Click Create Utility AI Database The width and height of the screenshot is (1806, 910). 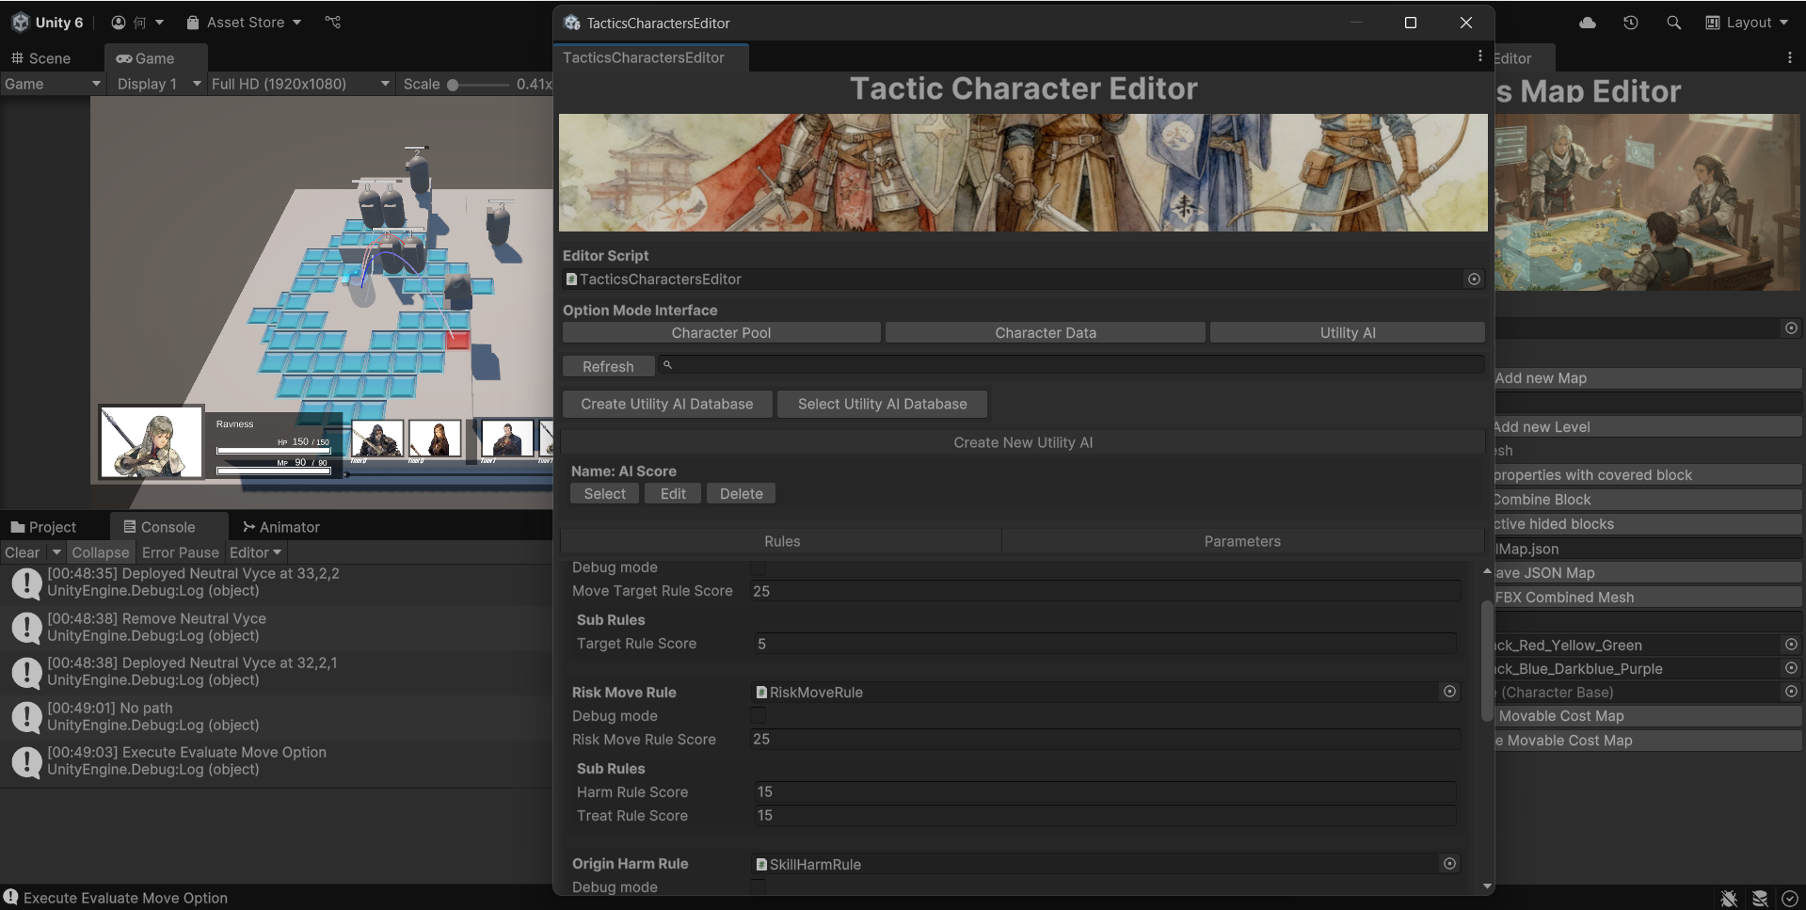[667, 404]
